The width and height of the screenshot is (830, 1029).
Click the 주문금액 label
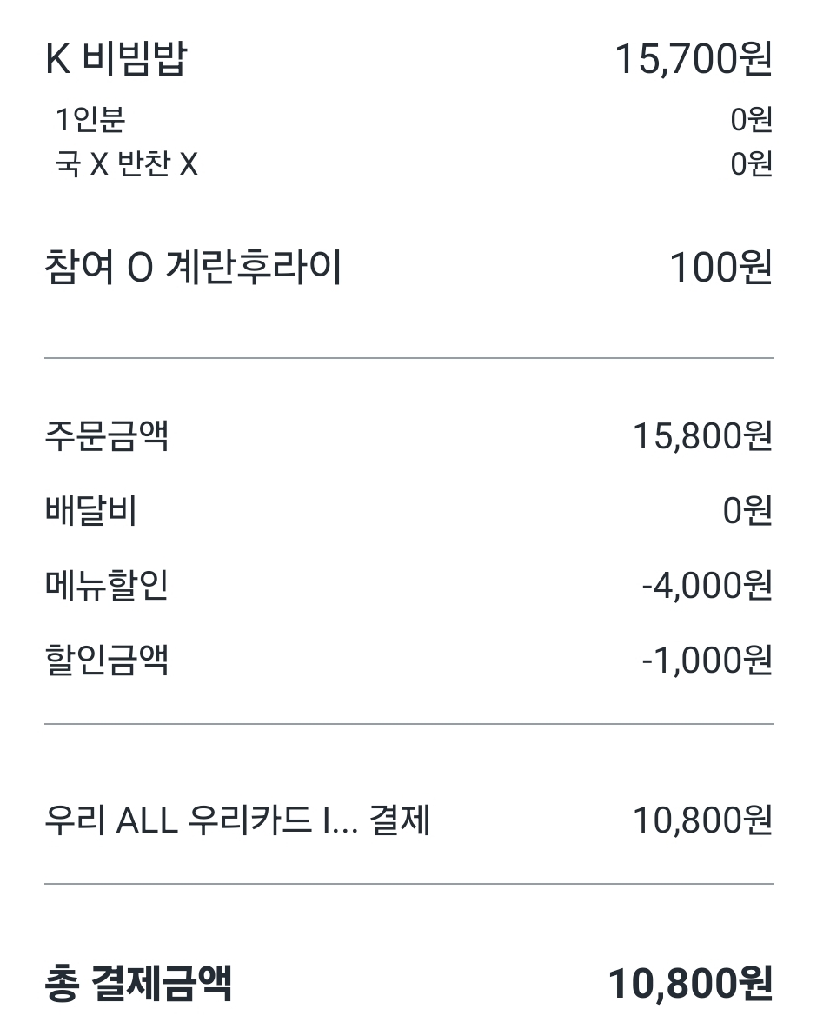(x=106, y=435)
